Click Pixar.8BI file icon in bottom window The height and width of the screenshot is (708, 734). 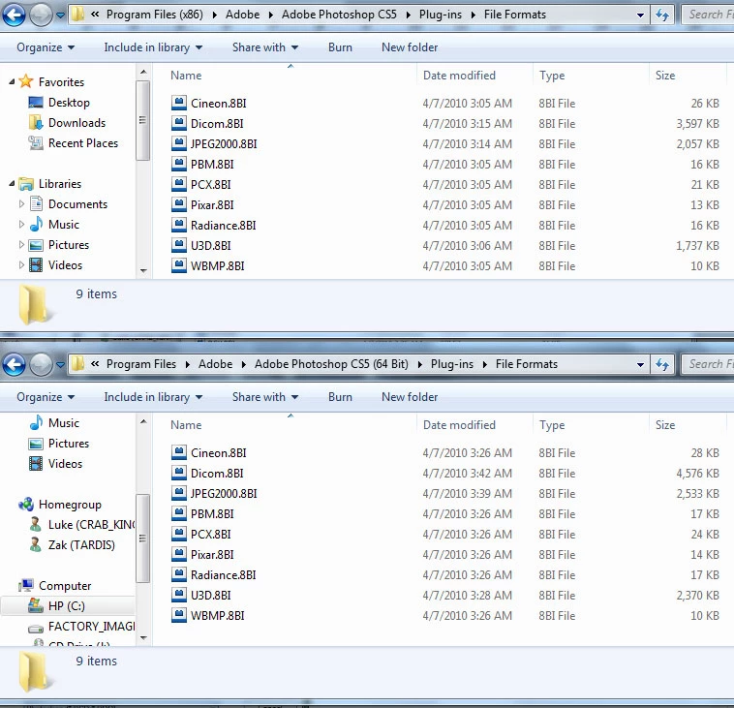click(179, 554)
